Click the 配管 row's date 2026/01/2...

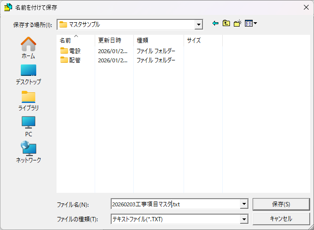point(113,60)
